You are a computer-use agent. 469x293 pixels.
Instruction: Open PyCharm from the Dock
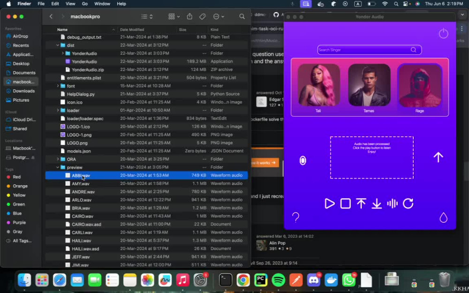pyautogui.click(x=261, y=280)
